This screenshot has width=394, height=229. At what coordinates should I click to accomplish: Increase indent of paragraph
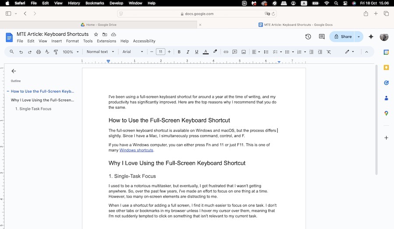[x=320, y=52]
